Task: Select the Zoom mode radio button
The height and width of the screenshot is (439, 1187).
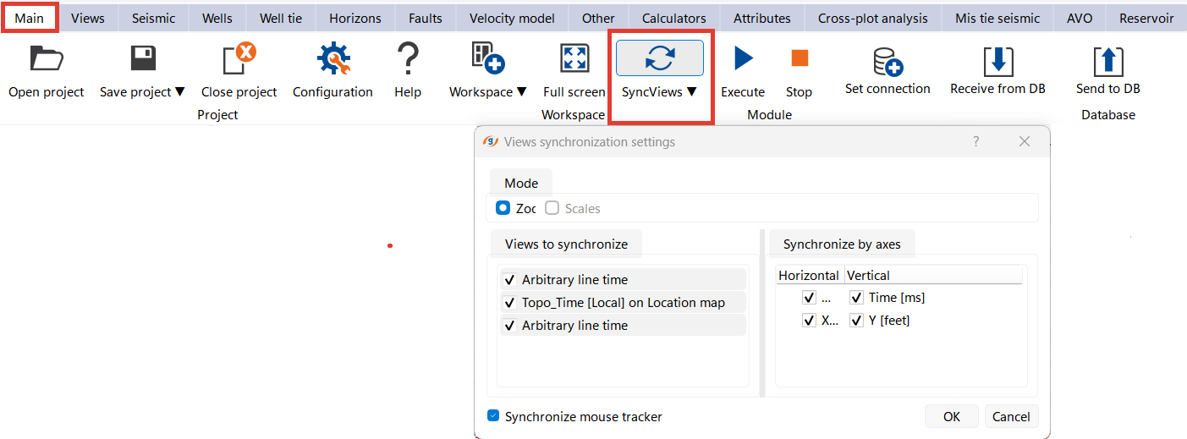Action: pyautogui.click(x=503, y=208)
